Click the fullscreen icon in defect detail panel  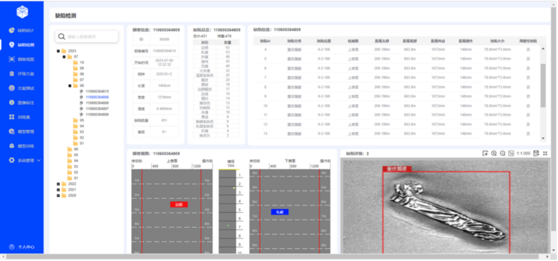click(x=545, y=153)
